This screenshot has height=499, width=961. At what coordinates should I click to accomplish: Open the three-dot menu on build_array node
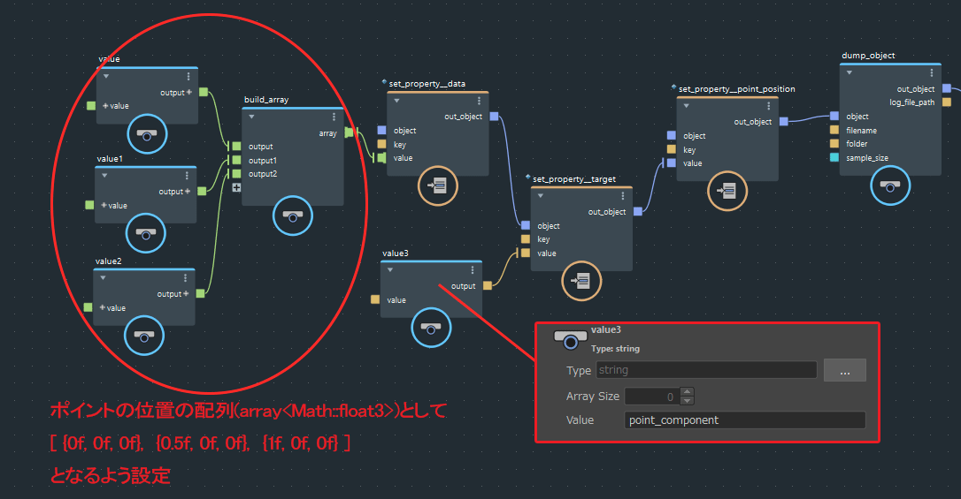[334, 117]
